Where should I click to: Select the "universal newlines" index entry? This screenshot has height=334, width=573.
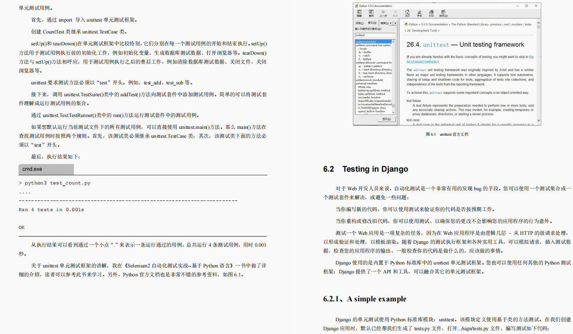click(366, 83)
